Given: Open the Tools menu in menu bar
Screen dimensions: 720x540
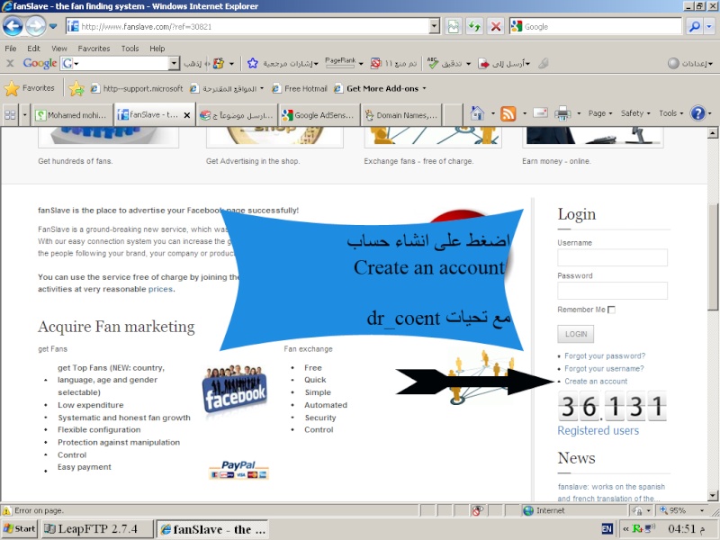Looking at the screenshot, I should (130, 49).
